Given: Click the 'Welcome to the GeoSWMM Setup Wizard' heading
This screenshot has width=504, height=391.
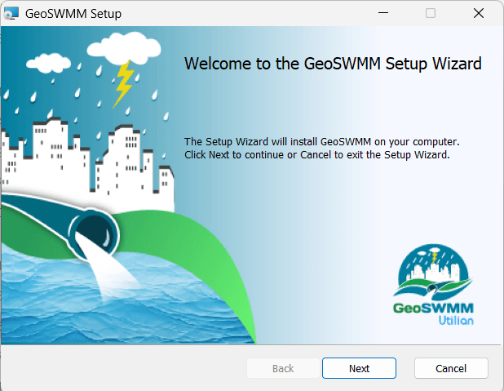Looking at the screenshot, I should point(333,64).
